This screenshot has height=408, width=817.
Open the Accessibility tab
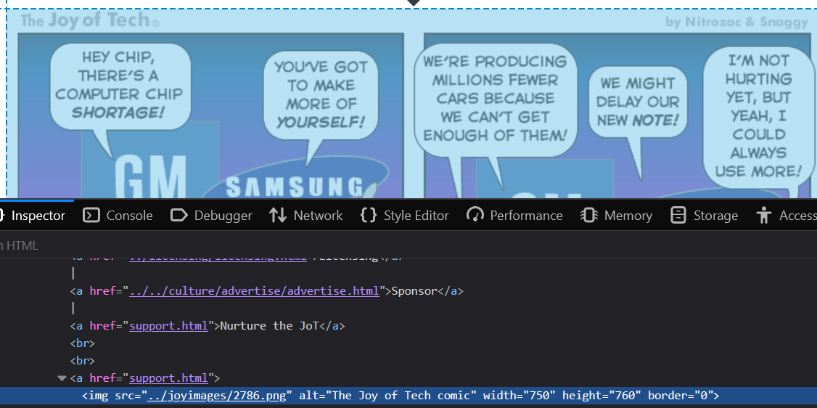tap(786, 215)
